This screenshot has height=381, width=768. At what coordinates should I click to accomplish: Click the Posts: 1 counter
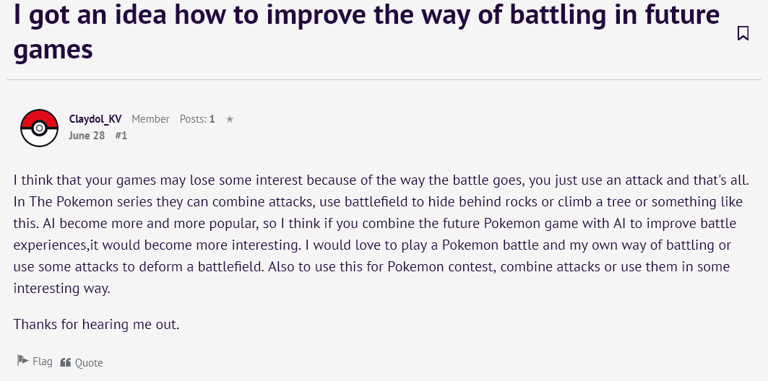197,119
